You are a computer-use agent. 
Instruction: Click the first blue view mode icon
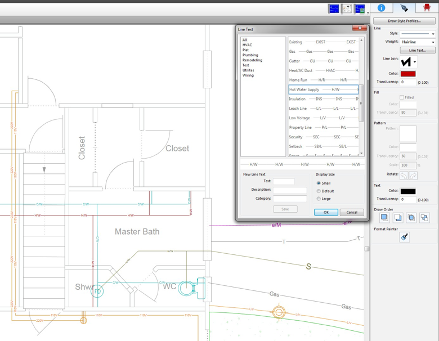pos(333,8)
